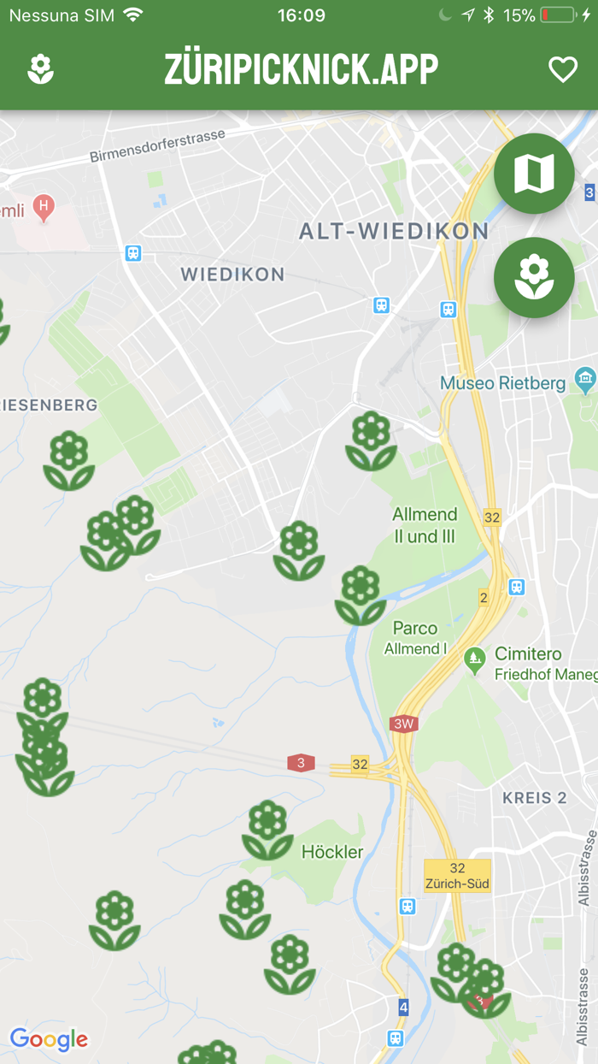This screenshot has height=1064, width=598.
Task: Select the Cimitero Friedhof green pin
Action: tap(474, 659)
